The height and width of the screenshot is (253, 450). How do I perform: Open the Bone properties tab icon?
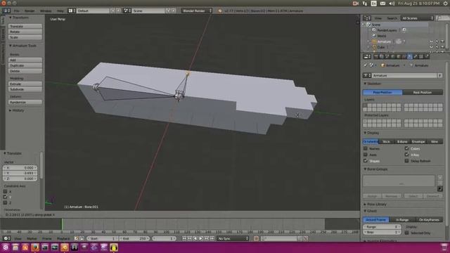[x=416, y=56]
